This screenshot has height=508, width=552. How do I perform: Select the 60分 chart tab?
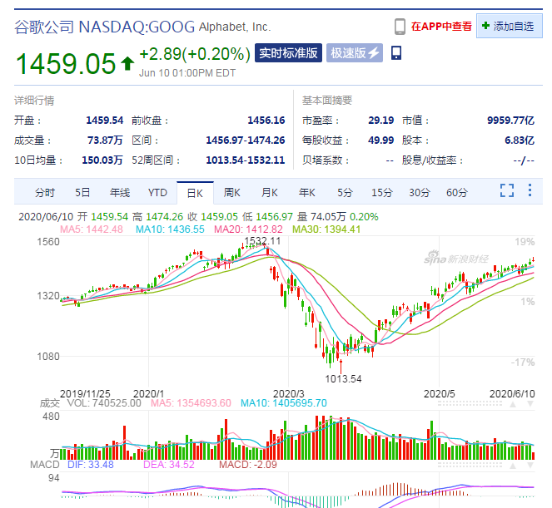457,193
